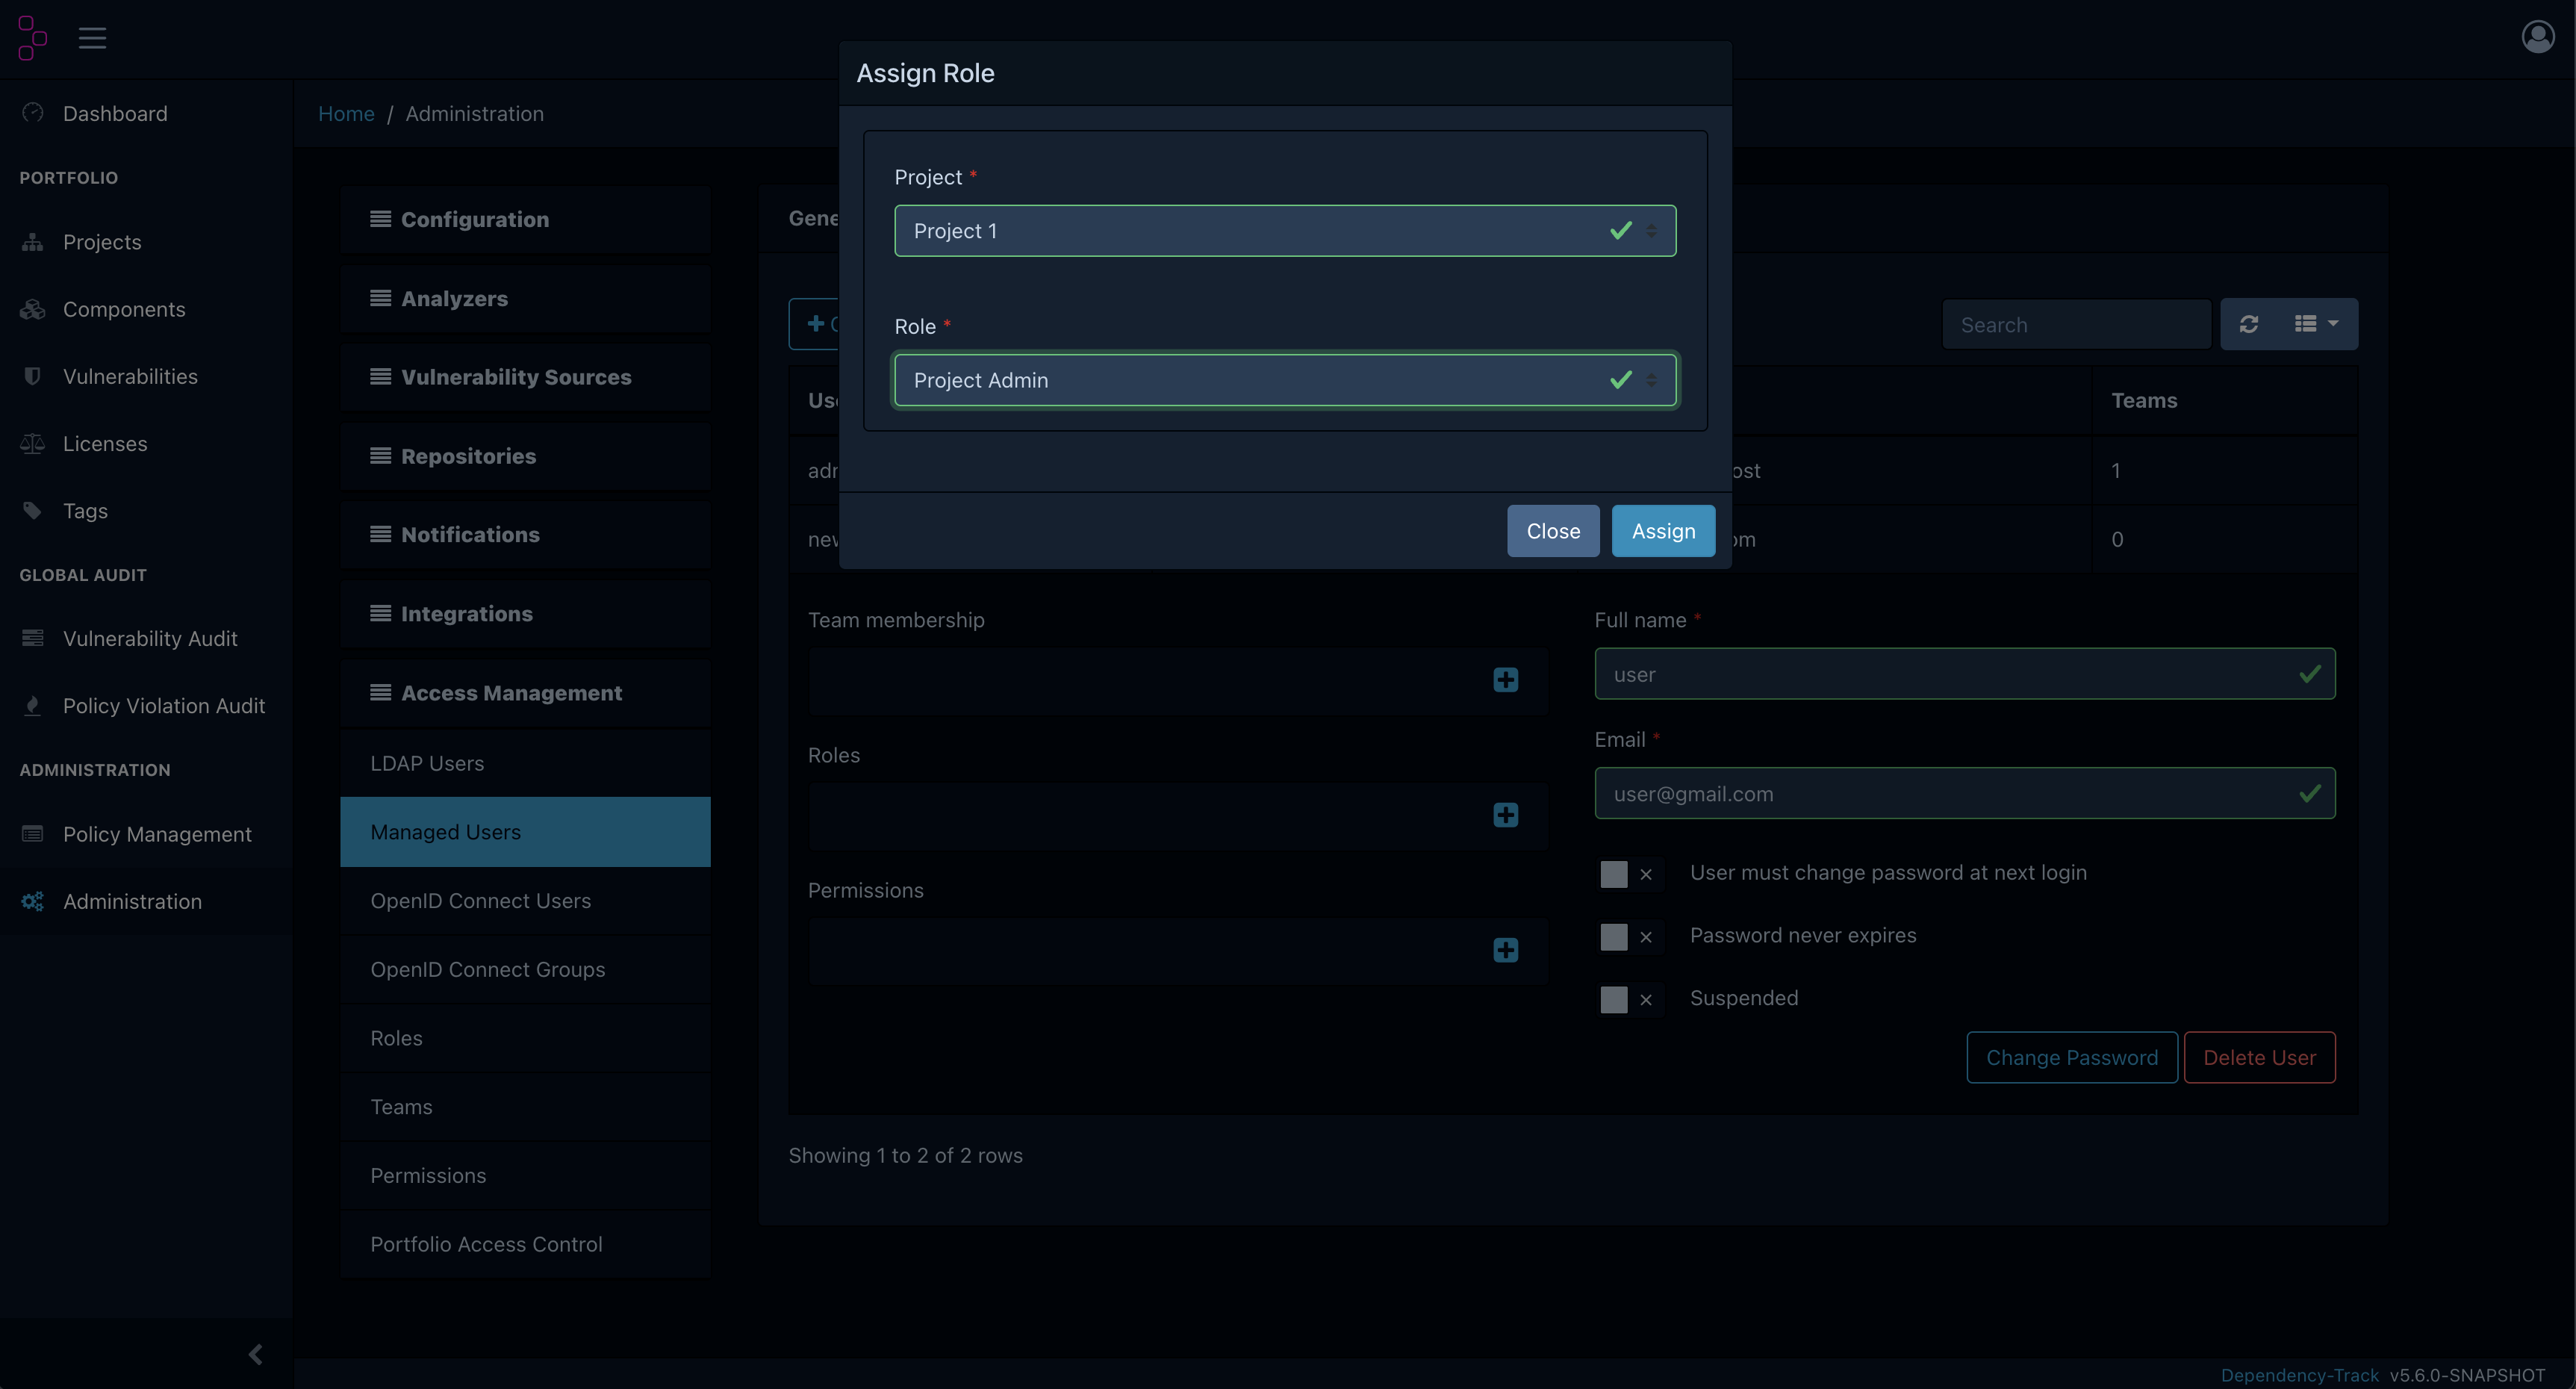Image resolution: width=2576 pixels, height=1389 pixels.
Task: Click the Administration gears icon
Action: point(33,901)
